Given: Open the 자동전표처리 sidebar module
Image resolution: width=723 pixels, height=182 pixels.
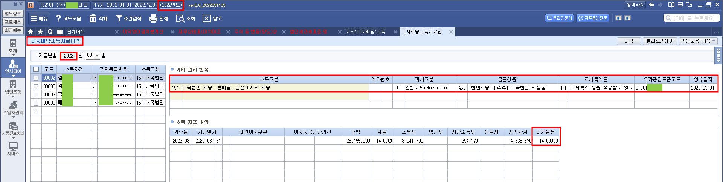Looking at the screenshot, I should click(13, 129).
